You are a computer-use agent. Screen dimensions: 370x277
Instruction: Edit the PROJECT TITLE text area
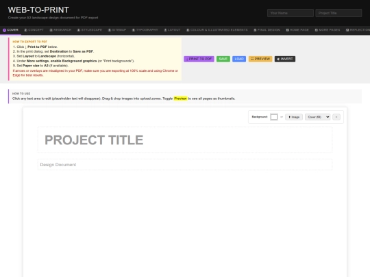185,140
